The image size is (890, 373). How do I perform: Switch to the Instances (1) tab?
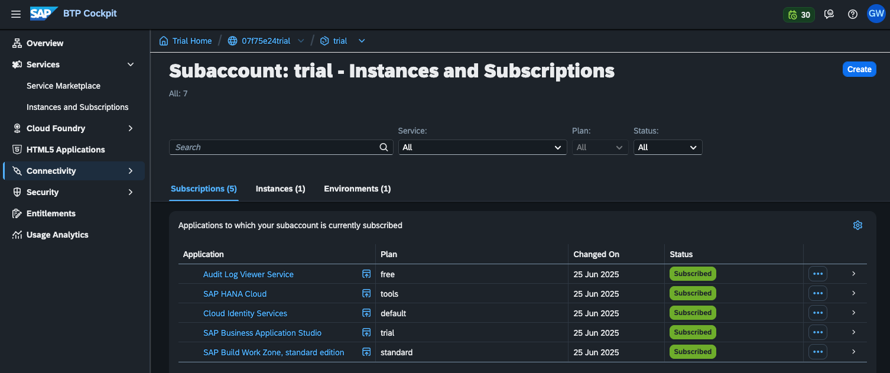(x=280, y=189)
